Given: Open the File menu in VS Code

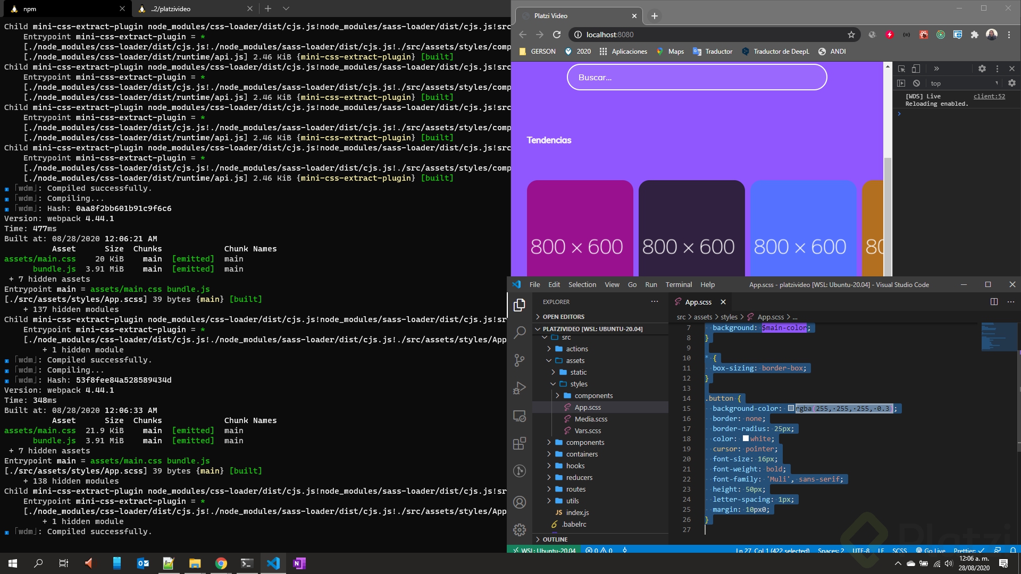Looking at the screenshot, I should pyautogui.click(x=534, y=285).
